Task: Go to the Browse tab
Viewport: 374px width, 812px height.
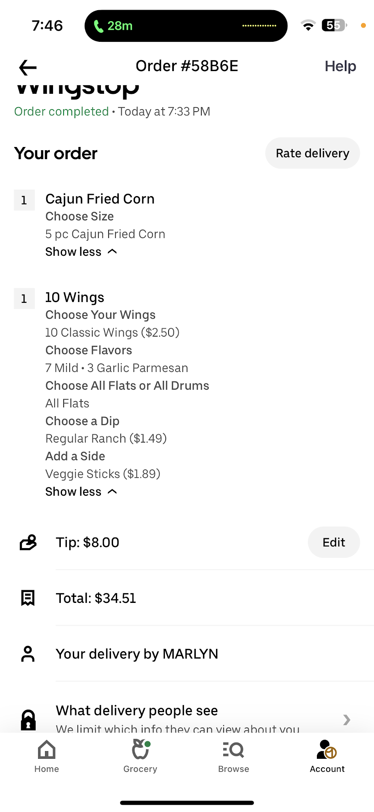Action: [x=233, y=756]
